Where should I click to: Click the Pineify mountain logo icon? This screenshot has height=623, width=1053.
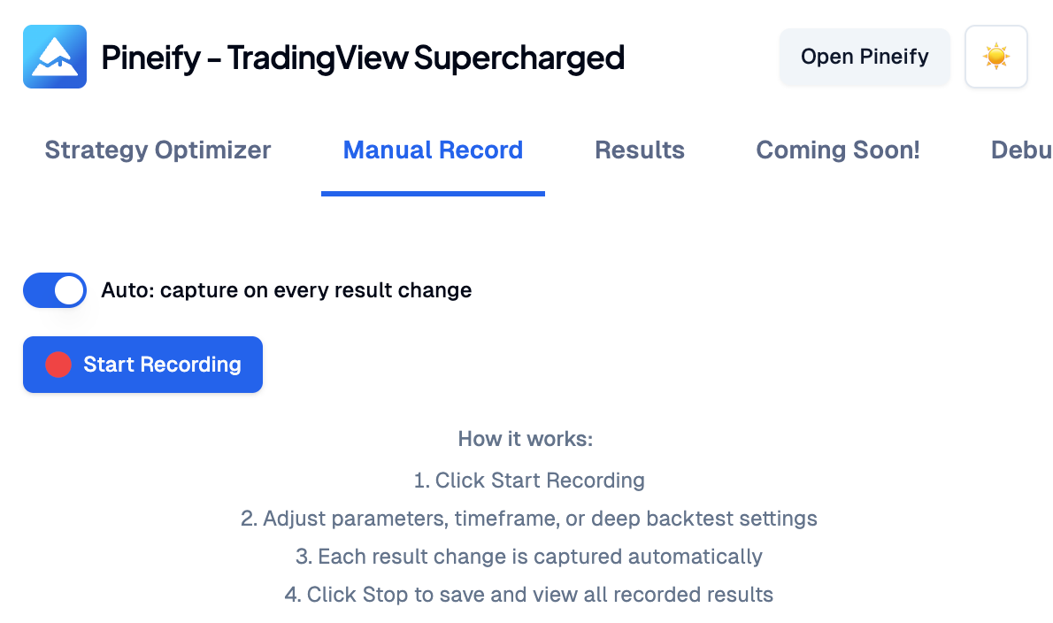pos(54,56)
